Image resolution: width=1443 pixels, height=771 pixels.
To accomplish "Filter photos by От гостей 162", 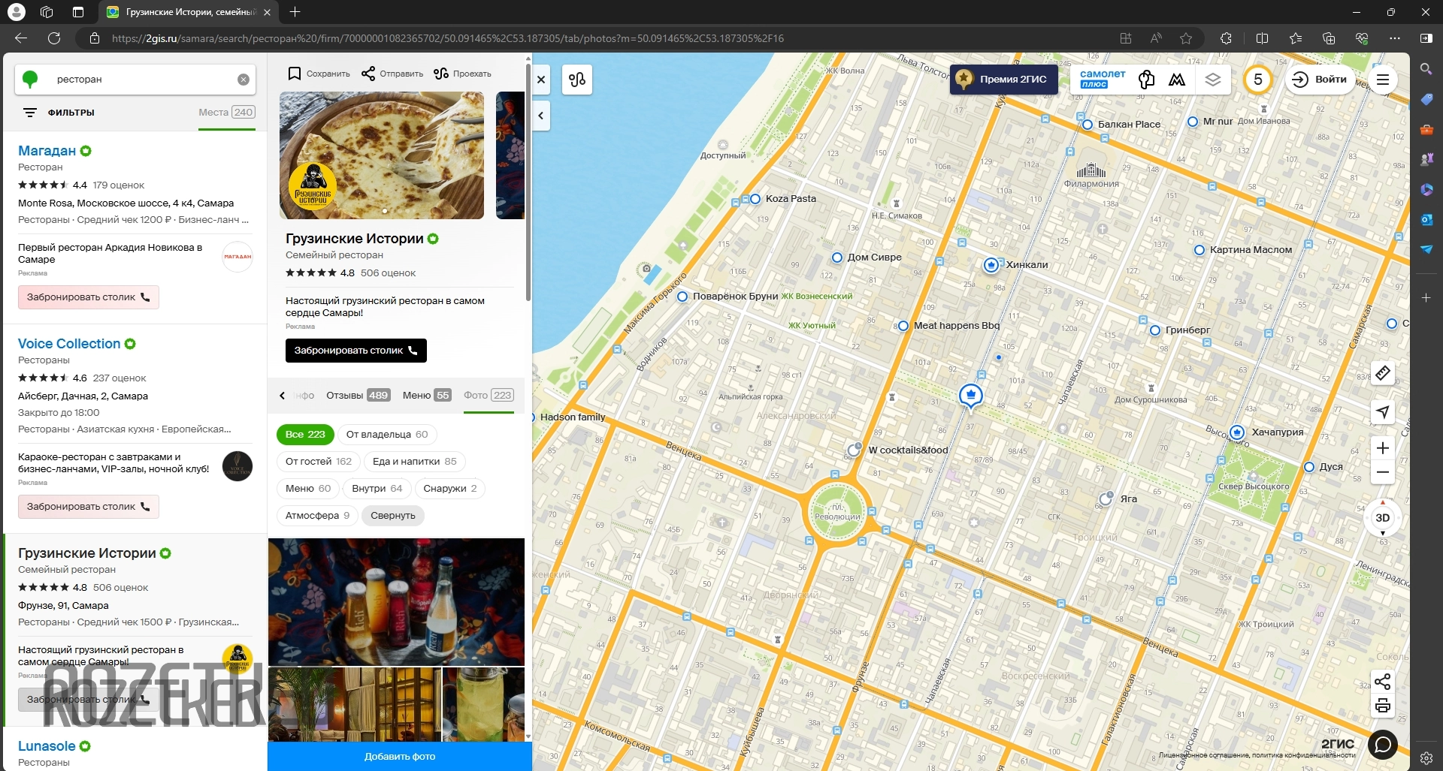I will [x=319, y=462].
